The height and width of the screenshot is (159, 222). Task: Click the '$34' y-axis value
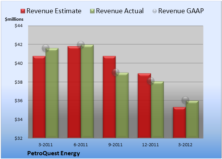(x=18, y=119)
